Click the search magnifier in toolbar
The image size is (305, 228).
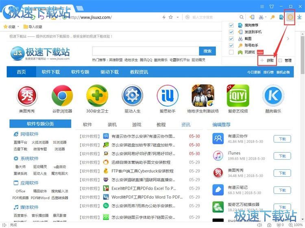pyautogui.click(x=242, y=17)
